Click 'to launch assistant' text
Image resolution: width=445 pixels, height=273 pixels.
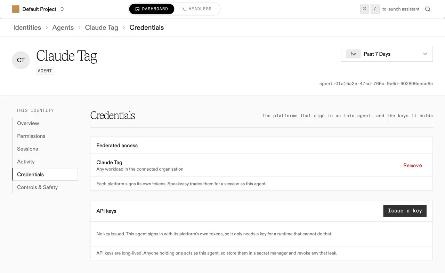click(401, 9)
